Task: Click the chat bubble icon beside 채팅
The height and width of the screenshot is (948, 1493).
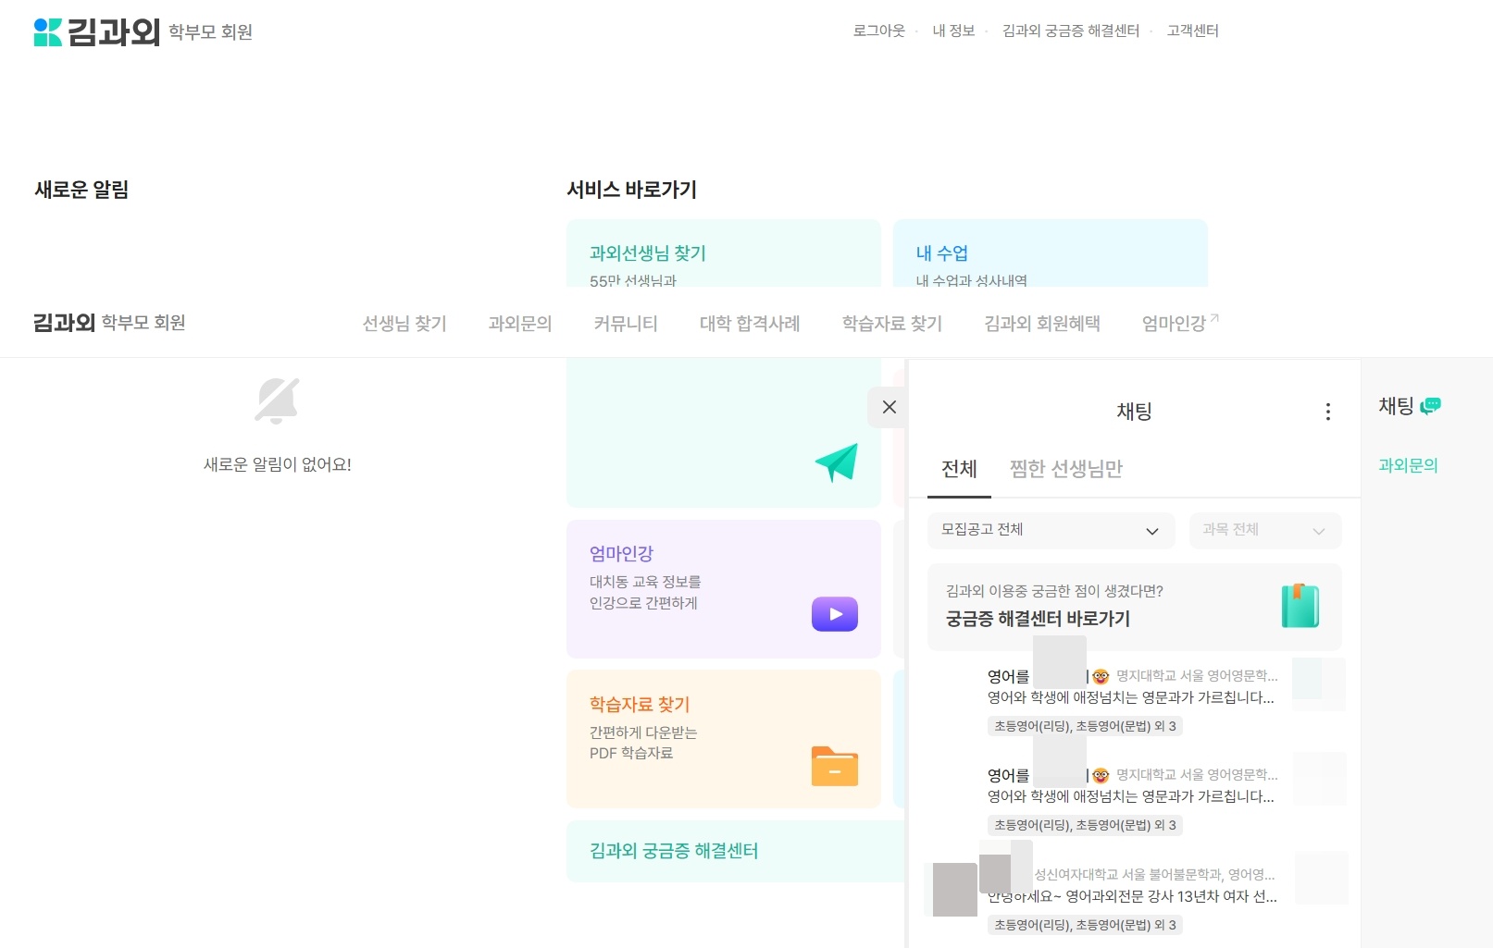Action: coord(1431,405)
